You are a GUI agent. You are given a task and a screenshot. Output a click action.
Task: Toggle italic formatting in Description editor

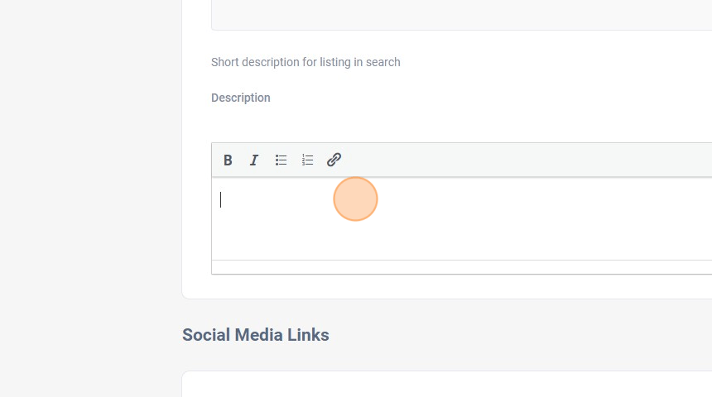(254, 160)
